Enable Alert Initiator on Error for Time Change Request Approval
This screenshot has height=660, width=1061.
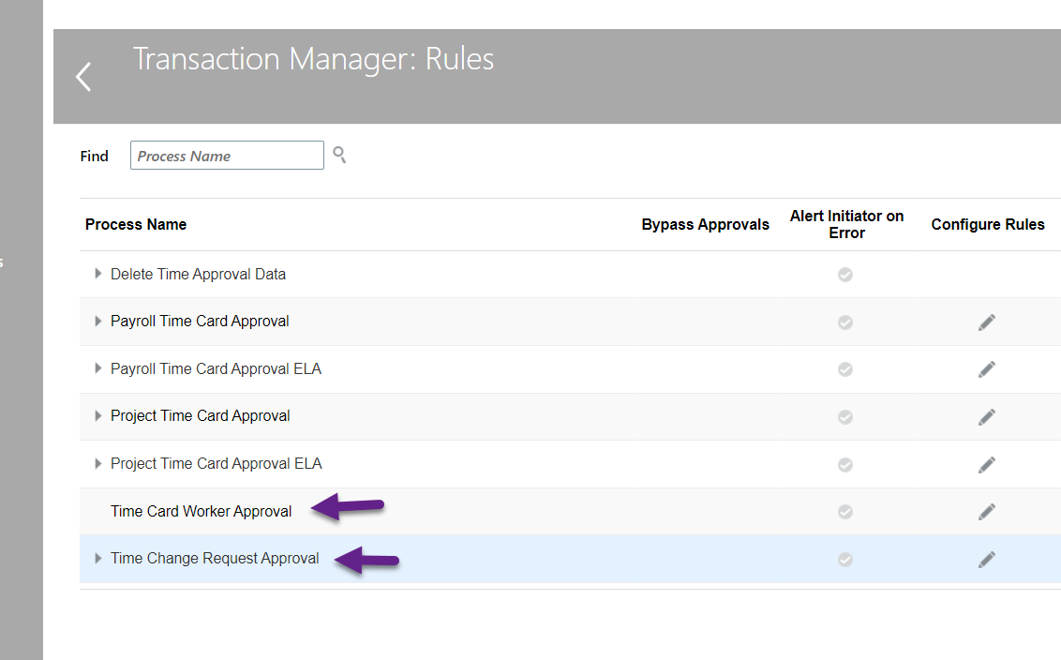coord(844,559)
